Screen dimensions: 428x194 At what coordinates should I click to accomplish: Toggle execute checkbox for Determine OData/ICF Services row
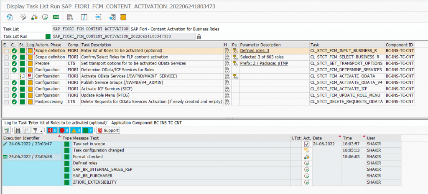6,70
